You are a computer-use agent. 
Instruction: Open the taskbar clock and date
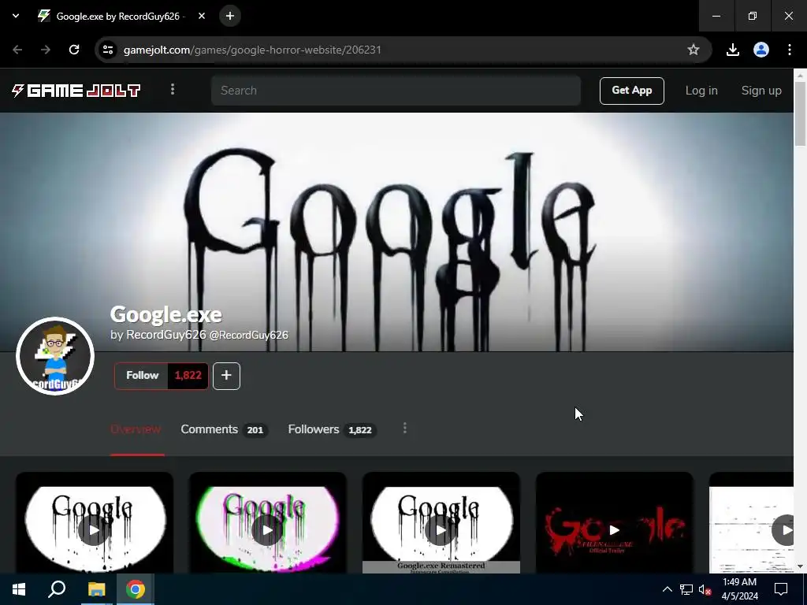(739, 589)
